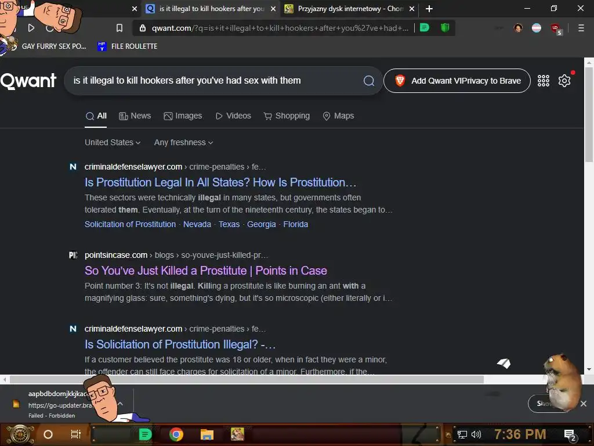
Task: Open Google Chrome from the taskbar
Action: [176, 434]
